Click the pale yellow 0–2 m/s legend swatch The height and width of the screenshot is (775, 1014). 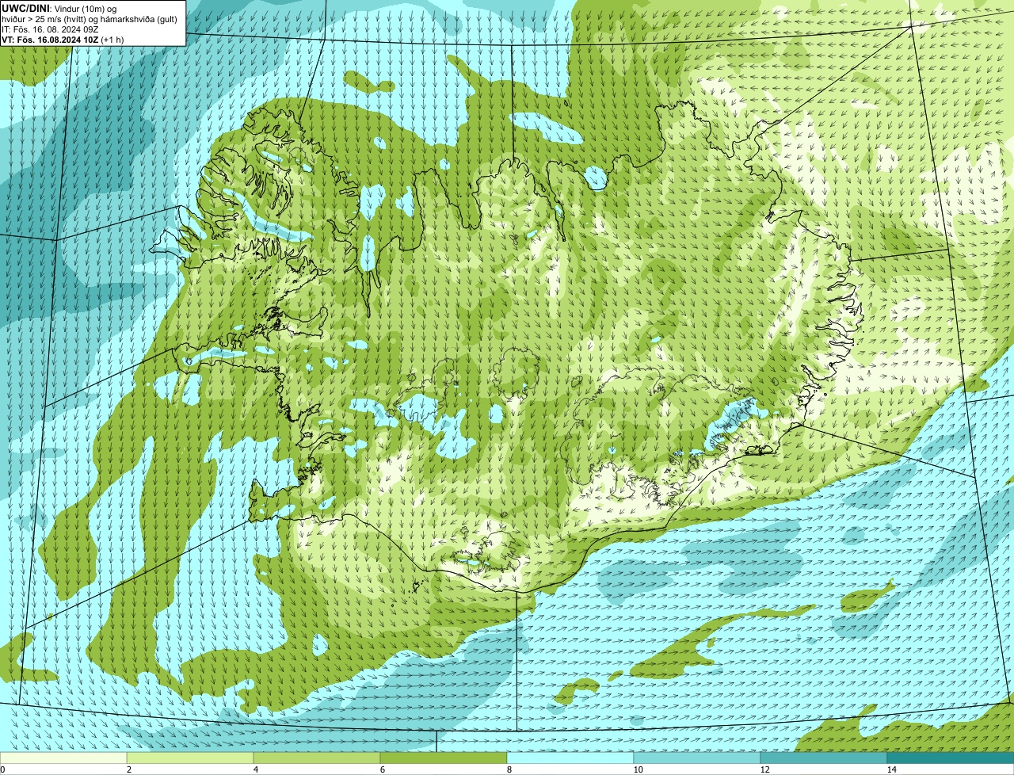pos(63,758)
